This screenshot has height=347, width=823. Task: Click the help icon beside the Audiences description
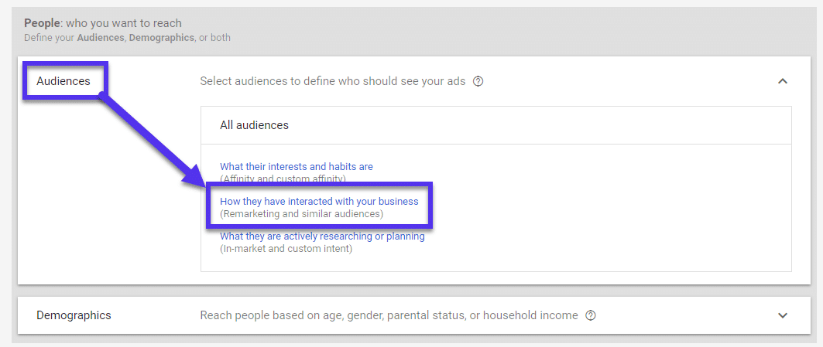(x=478, y=81)
